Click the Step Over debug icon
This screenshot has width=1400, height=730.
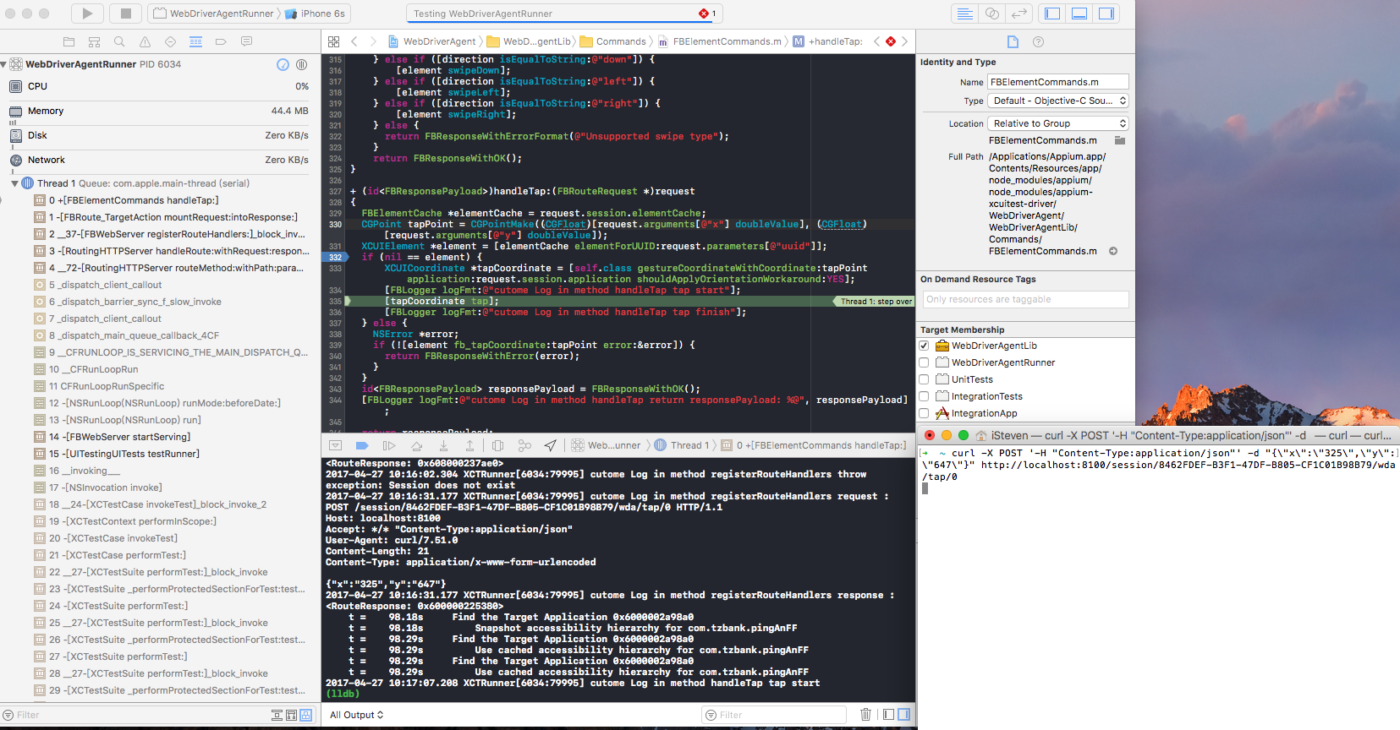(416, 445)
